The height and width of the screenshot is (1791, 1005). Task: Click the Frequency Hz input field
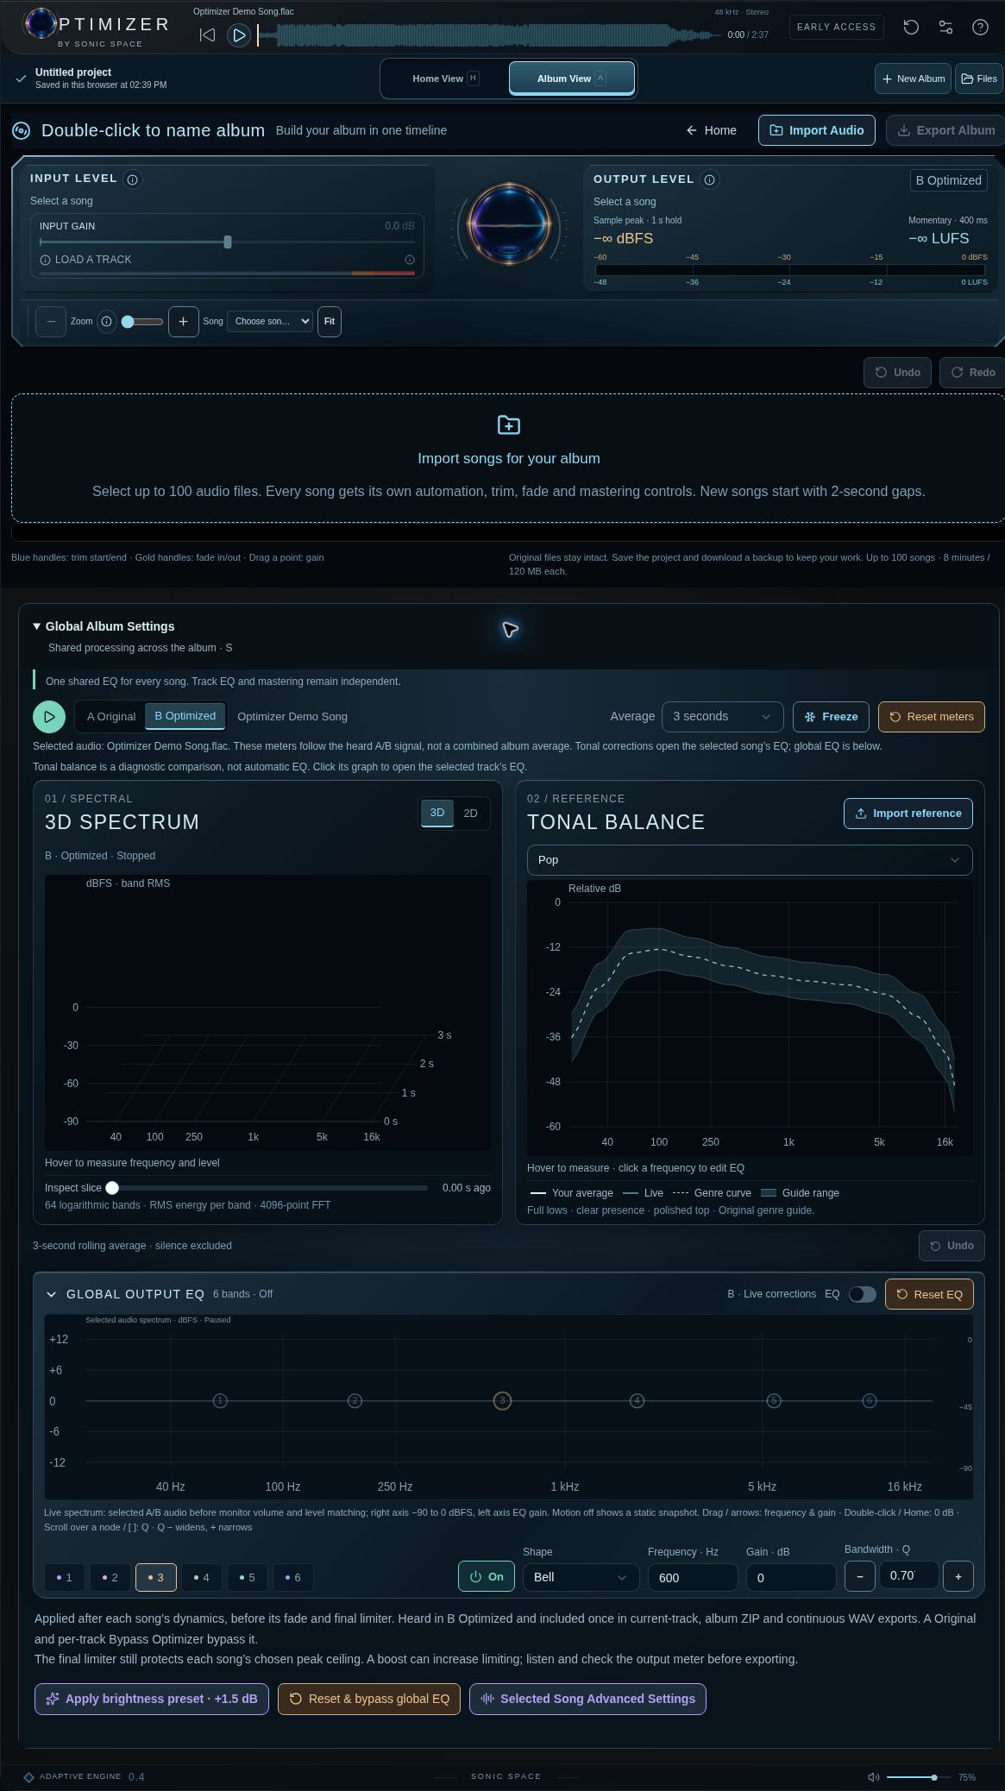click(x=693, y=1578)
